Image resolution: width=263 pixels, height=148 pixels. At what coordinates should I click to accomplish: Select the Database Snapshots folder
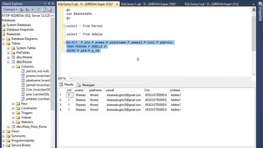pos(20,30)
